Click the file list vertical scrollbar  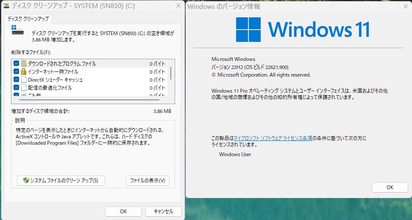point(171,73)
